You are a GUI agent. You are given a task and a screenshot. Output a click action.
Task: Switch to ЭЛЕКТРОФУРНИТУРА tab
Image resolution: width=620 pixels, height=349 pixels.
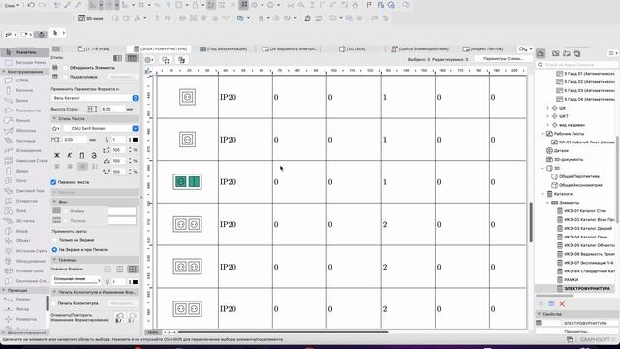160,49
